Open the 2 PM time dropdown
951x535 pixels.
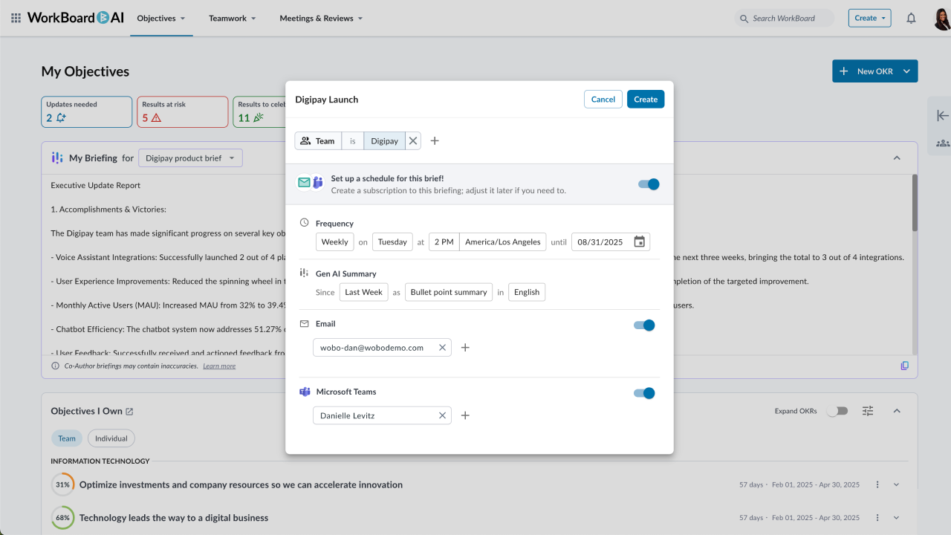coord(444,241)
